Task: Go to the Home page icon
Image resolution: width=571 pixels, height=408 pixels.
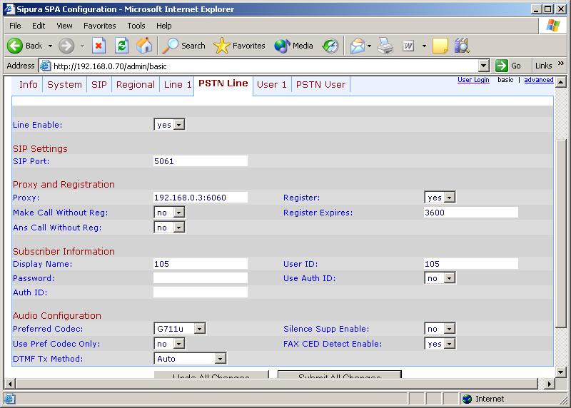Action: [x=144, y=46]
